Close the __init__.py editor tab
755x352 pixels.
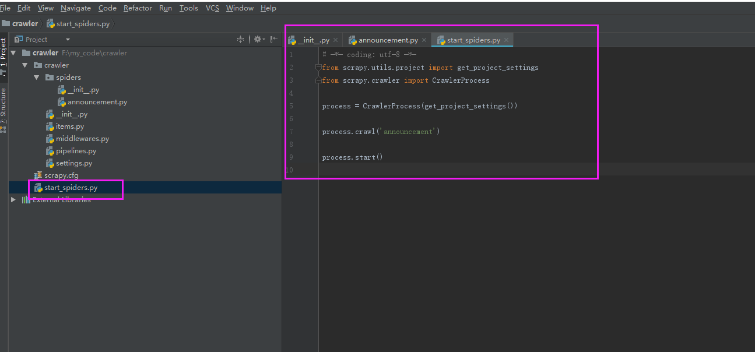tap(335, 40)
